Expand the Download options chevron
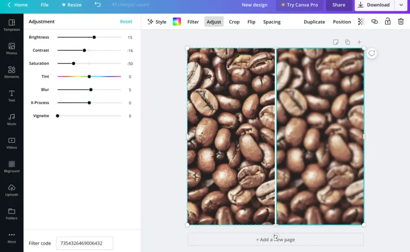This screenshot has height=252, width=410. [401, 5]
